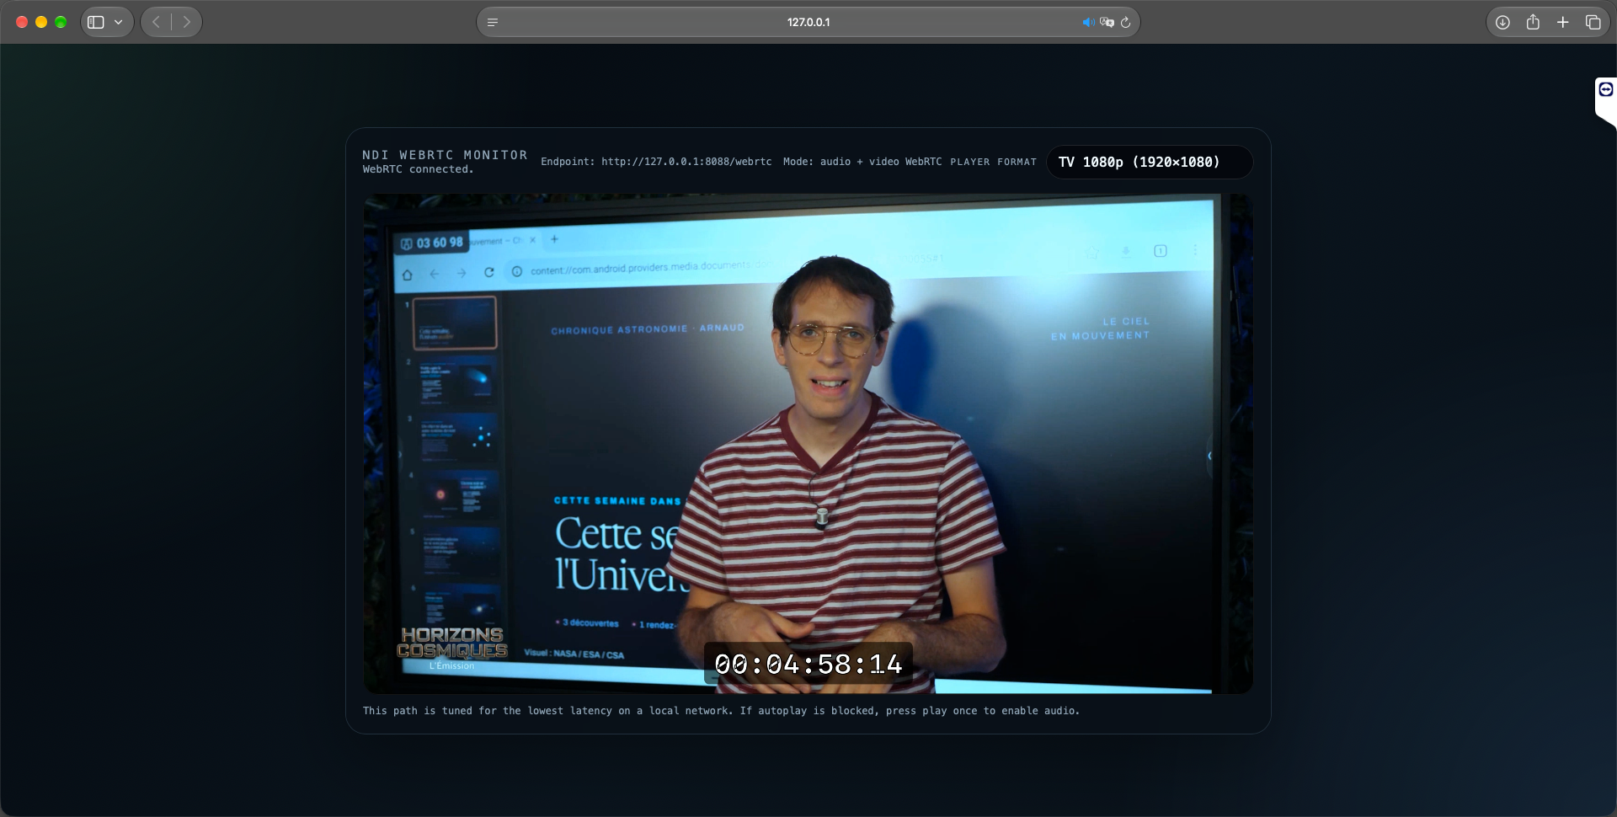Open the sidebar tab group dropdown chevron

119,22
